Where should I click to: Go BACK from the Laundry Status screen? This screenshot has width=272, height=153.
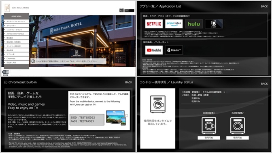tap(264, 84)
